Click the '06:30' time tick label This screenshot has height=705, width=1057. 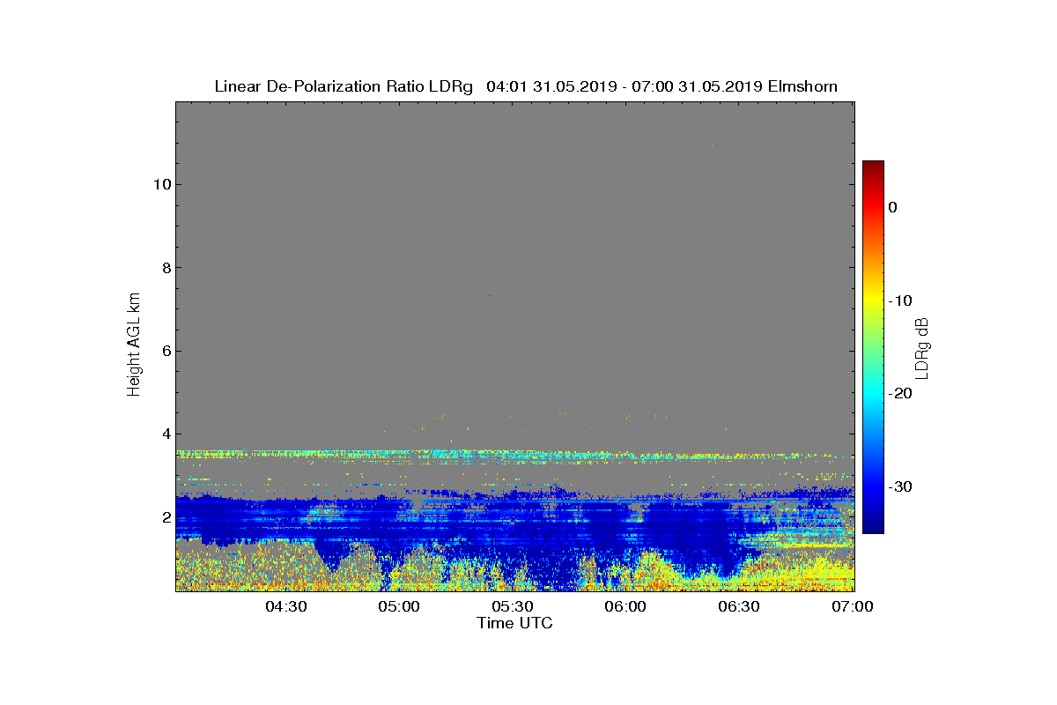740,606
